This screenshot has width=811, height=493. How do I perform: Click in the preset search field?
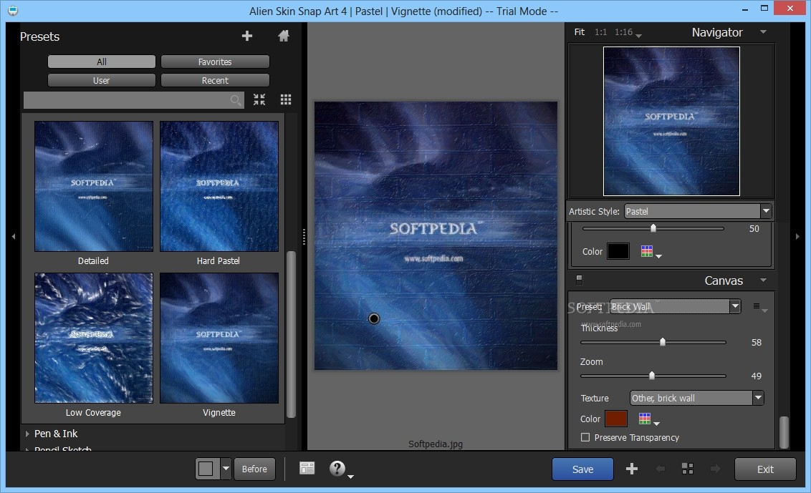(x=133, y=99)
